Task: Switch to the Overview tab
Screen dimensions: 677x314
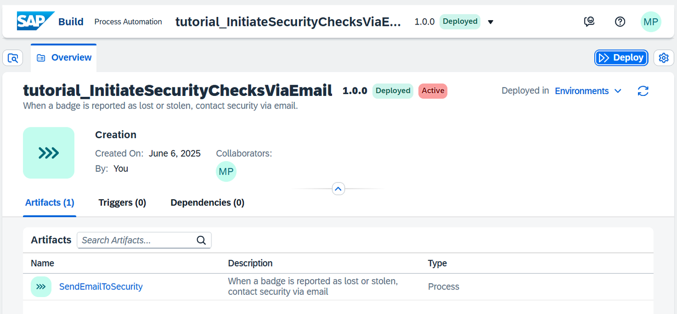Action: (x=64, y=58)
